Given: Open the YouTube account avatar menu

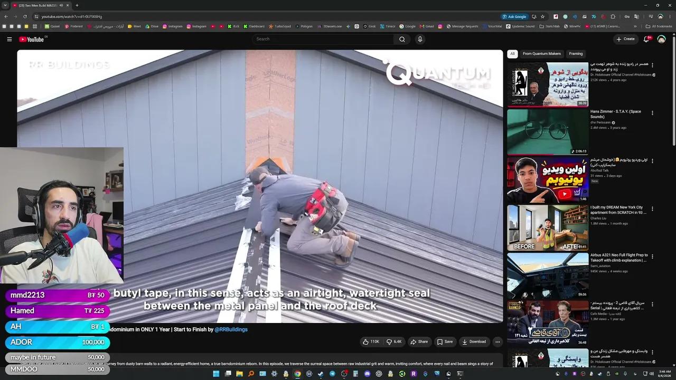Looking at the screenshot, I should click(x=661, y=39).
